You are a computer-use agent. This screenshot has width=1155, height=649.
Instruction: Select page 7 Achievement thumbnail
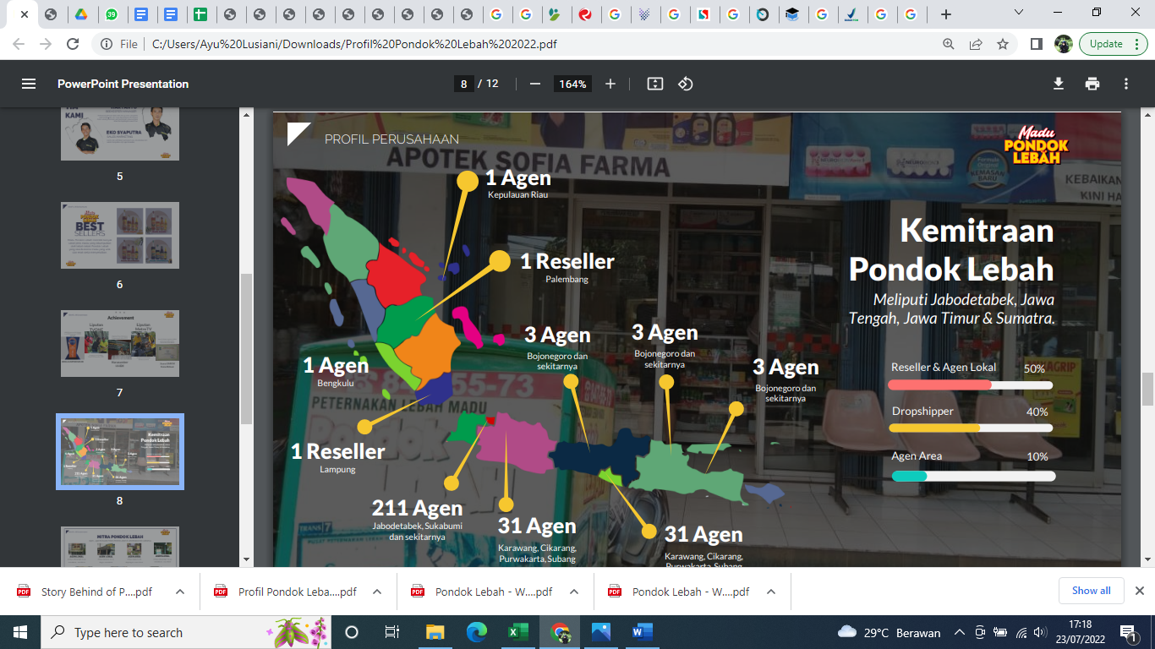click(120, 344)
